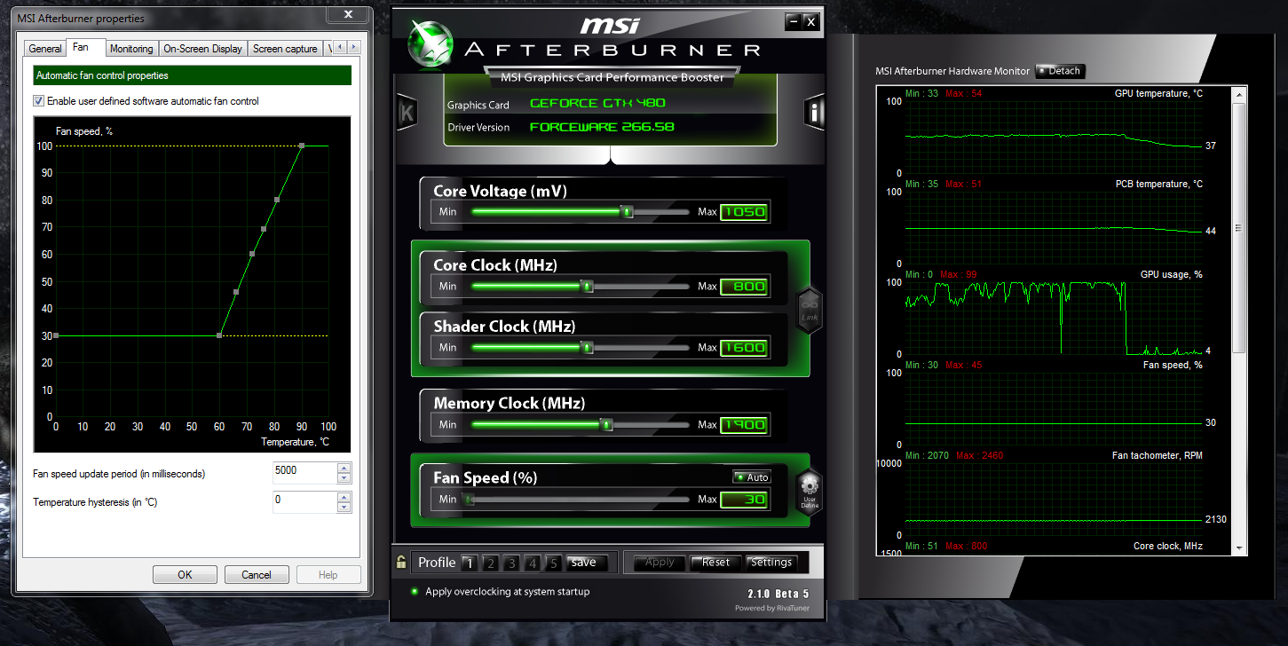Launch Kombustor with the K side button
The image size is (1288, 646).
tap(407, 112)
